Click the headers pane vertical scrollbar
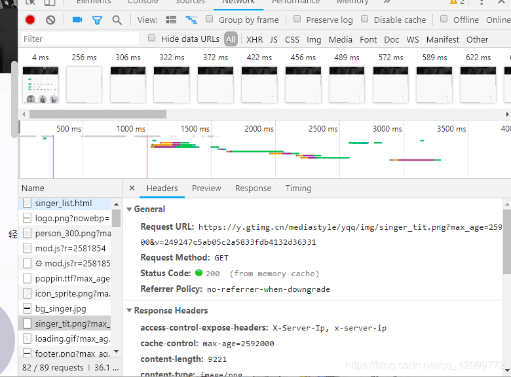Viewport: 511px width, 377px height. pyautogui.click(x=507, y=242)
